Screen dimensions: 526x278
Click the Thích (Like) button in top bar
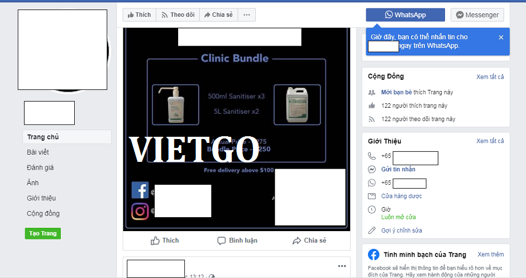(139, 15)
